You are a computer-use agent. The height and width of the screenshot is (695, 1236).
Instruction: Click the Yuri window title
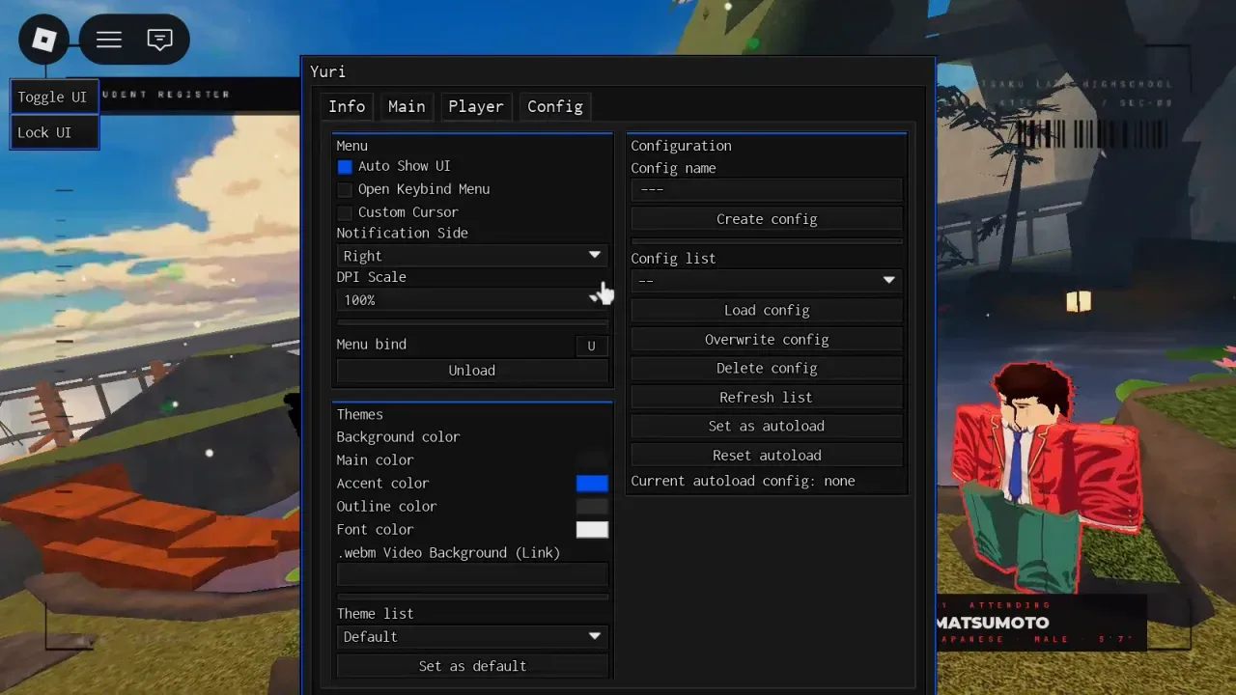click(x=327, y=71)
